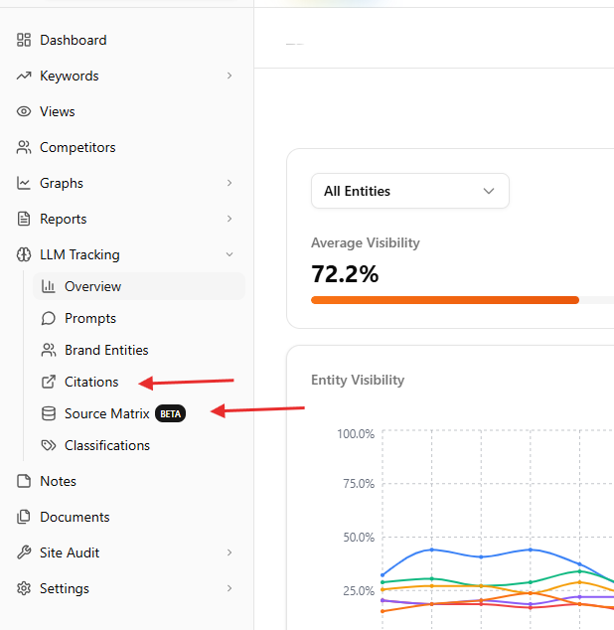Expand the Graphs submenu chevron
The height and width of the screenshot is (630, 614).
(x=230, y=183)
